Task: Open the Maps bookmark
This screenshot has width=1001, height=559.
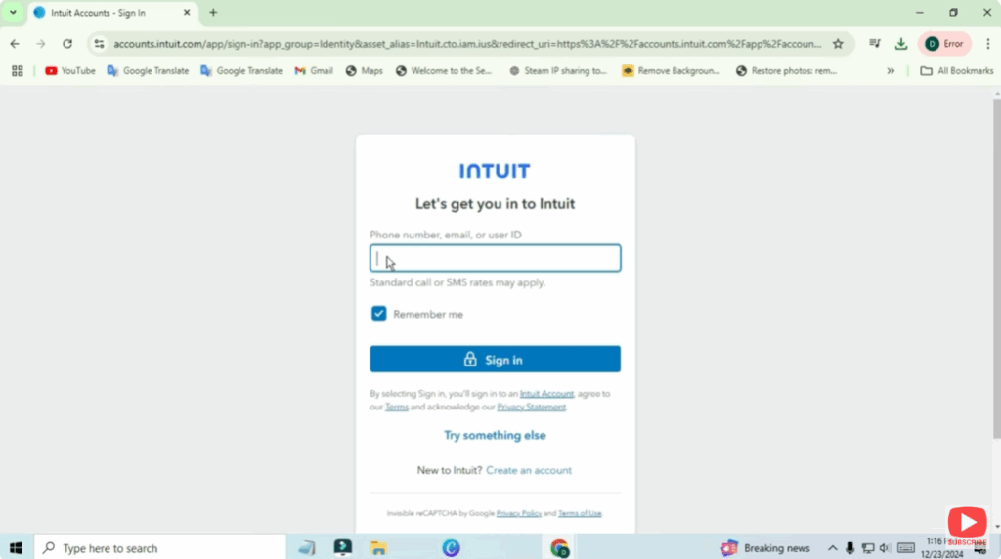Action: click(364, 70)
